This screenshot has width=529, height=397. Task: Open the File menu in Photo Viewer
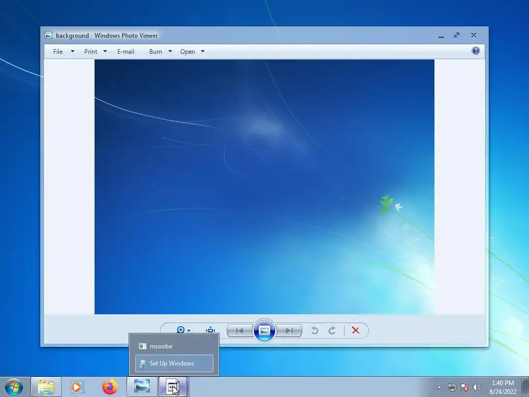click(x=58, y=52)
